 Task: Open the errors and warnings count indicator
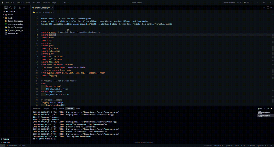pyautogui.click(x=23, y=145)
